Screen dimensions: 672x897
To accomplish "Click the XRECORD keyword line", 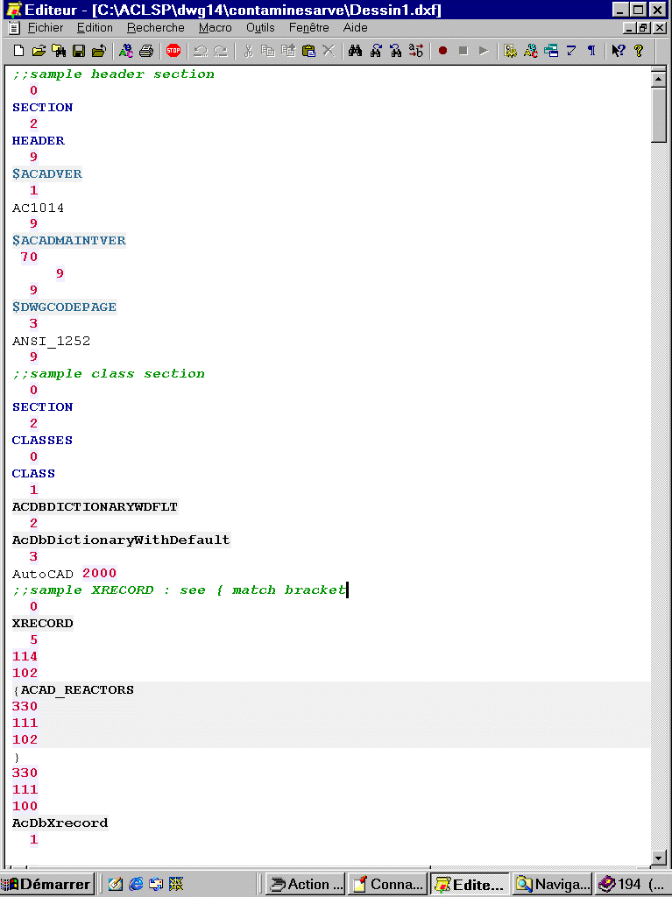I will click(42, 623).
